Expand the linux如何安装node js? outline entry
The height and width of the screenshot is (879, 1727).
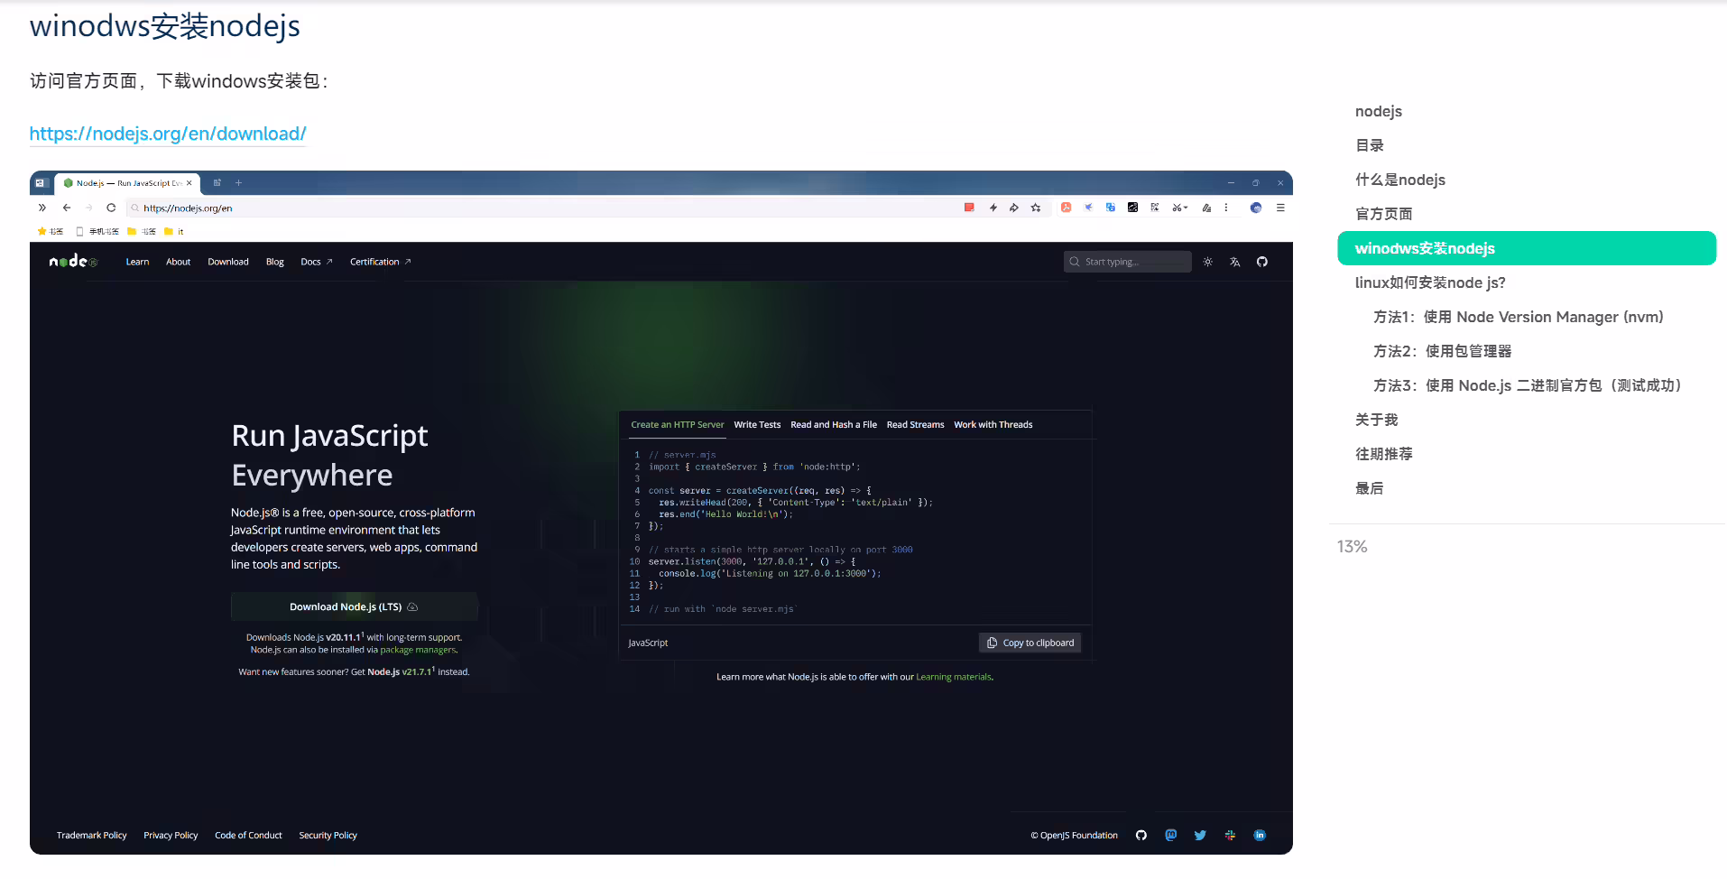(1430, 282)
